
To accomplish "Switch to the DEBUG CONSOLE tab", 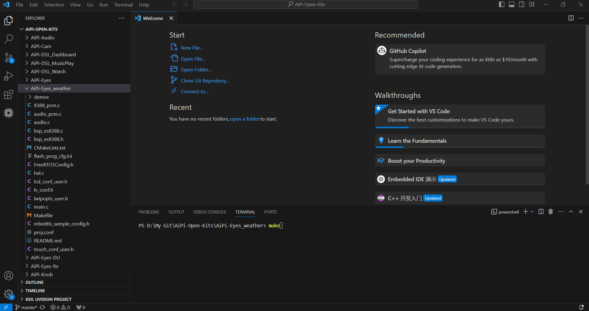I will (x=210, y=212).
